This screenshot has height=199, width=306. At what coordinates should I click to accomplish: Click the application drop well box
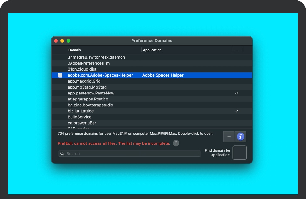239,153
